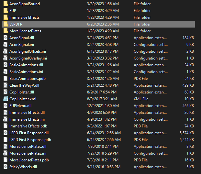Click the BasicAnimations.pdb file icon
This screenshot has width=201, height=174.
(6, 79)
